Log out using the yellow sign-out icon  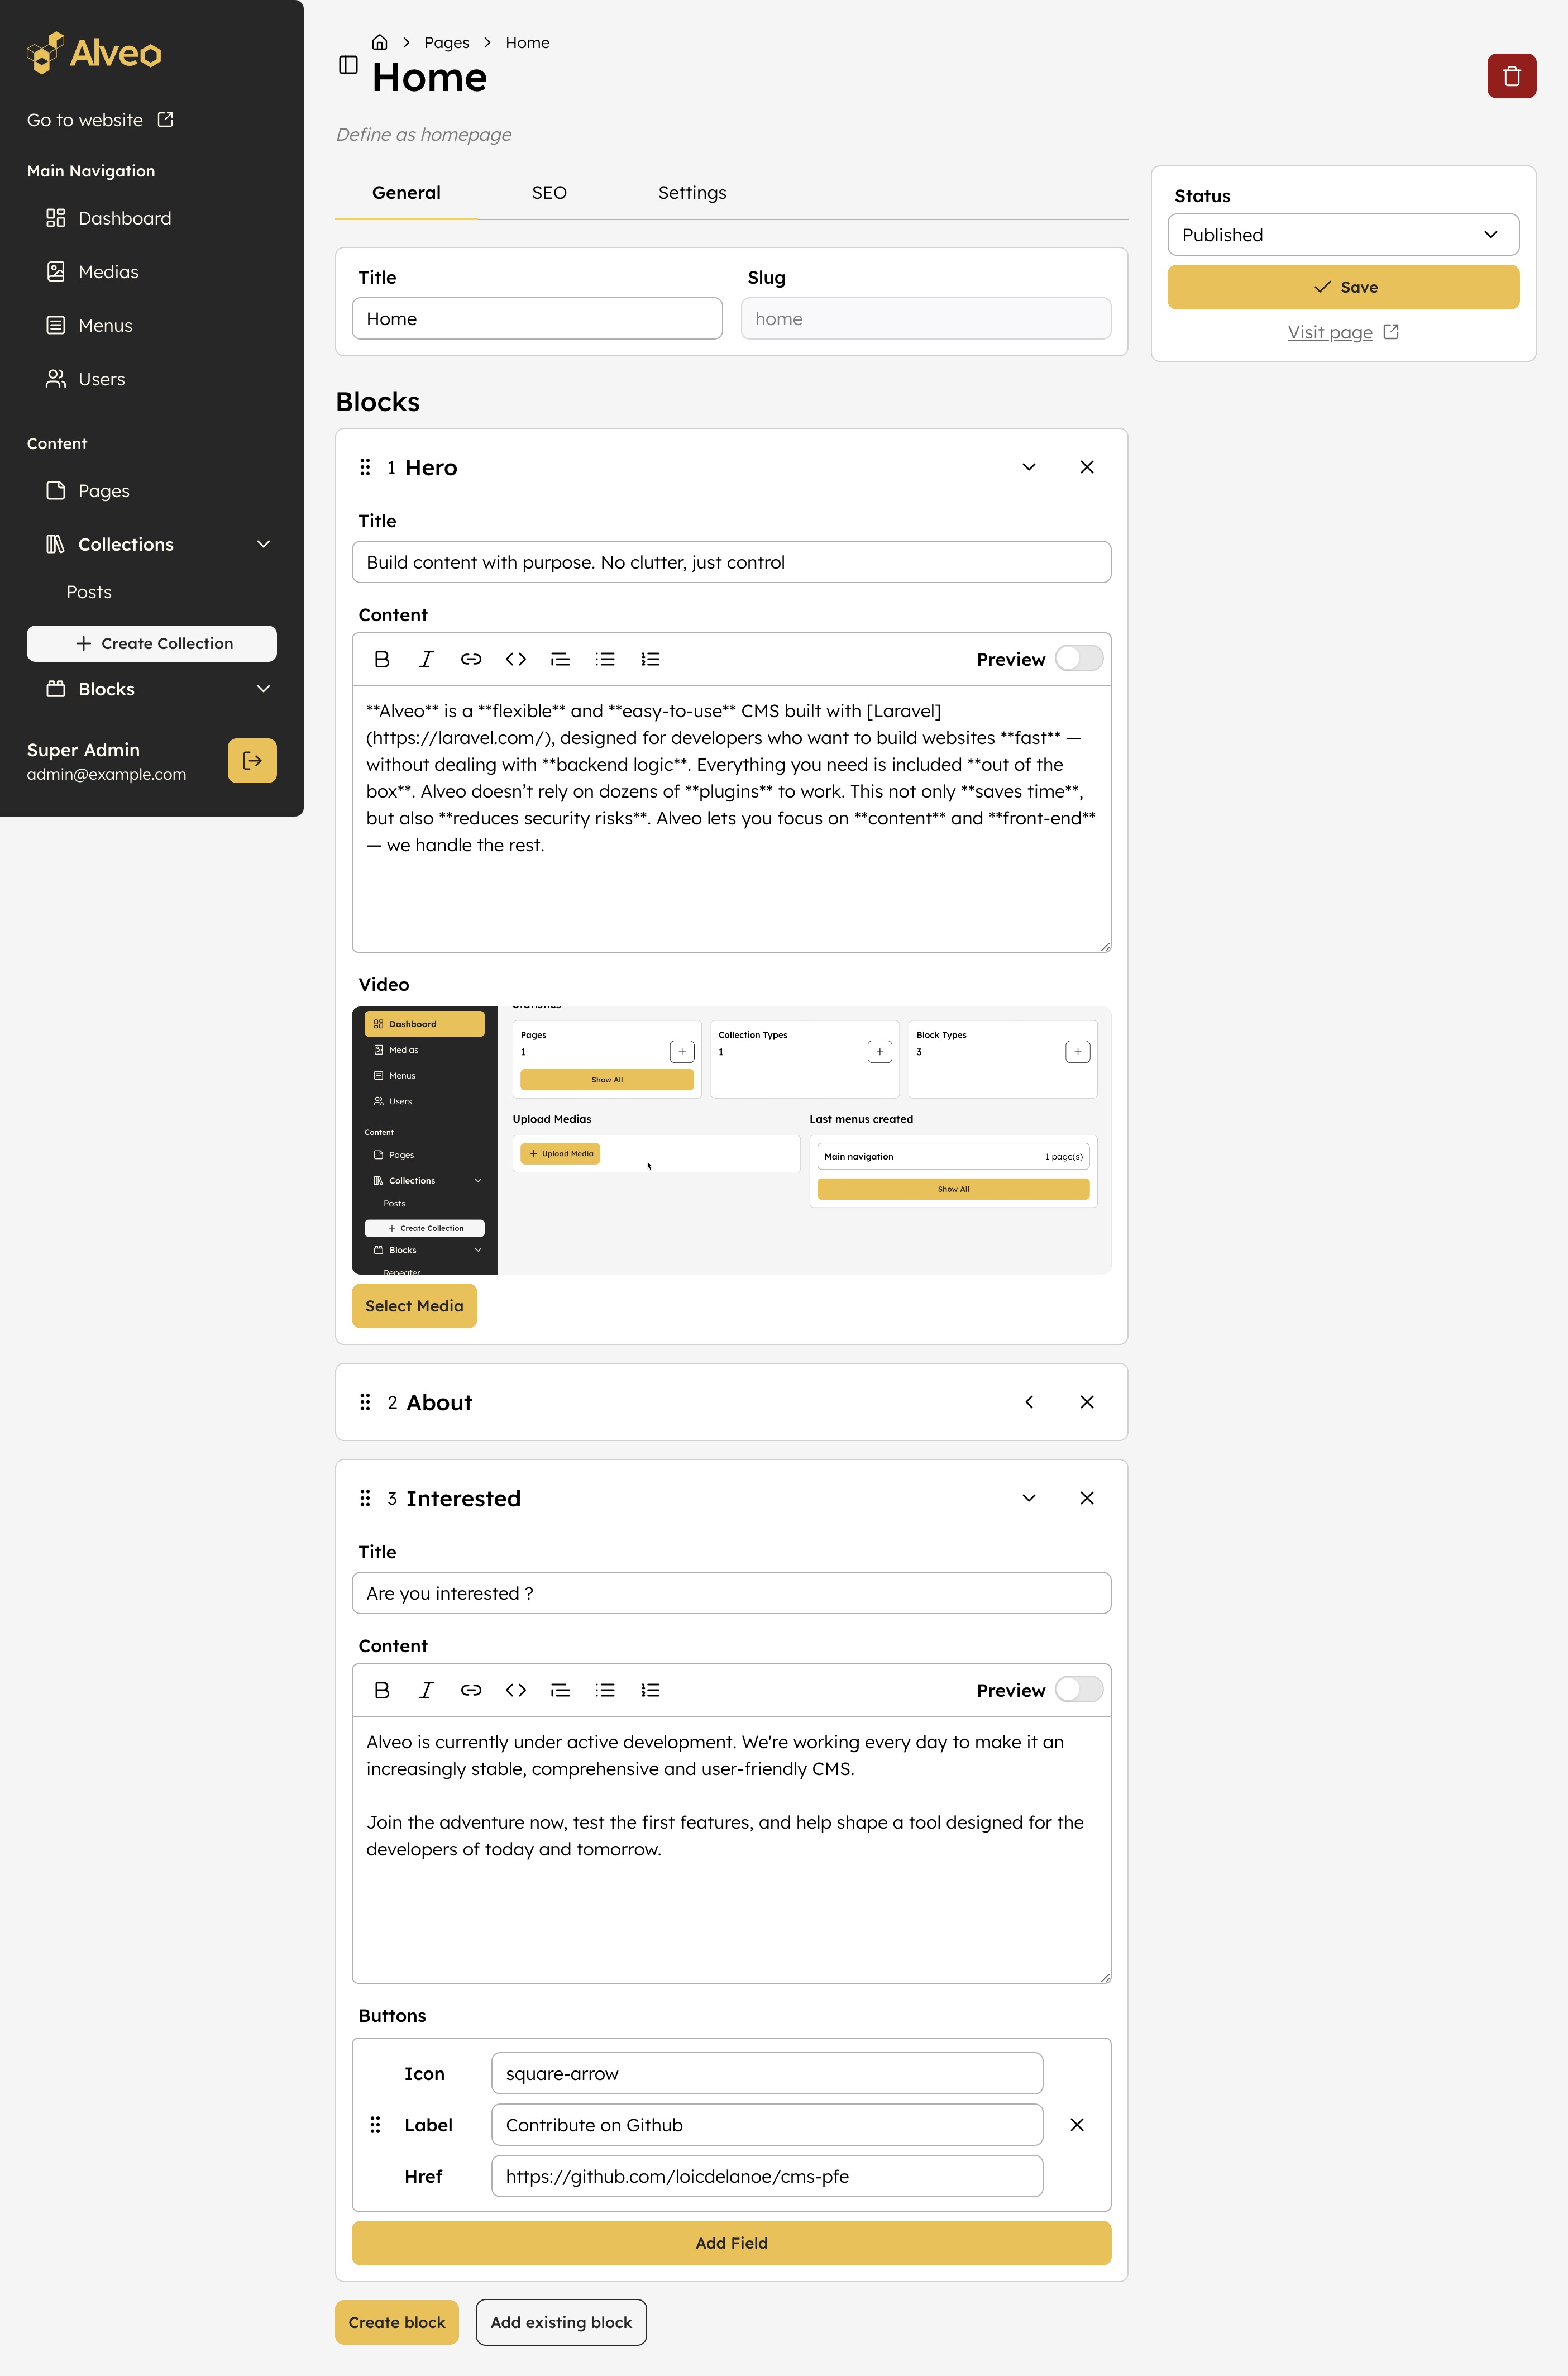(x=252, y=761)
